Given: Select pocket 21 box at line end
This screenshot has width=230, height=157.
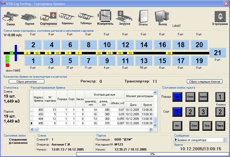Looking at the screenshot, I should pos(217,53).
